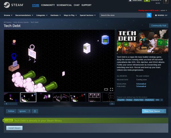Click the Ignore button
Screen dimensions: 171x138
(x=23, y=111)
